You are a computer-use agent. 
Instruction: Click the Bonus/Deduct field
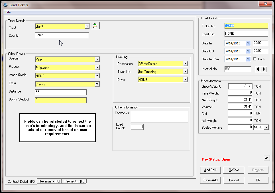(x=61, y=100)
